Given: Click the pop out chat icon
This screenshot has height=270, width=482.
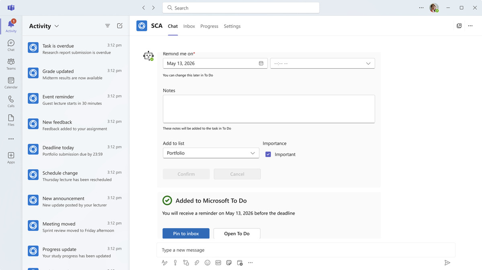Looking at the screenshot, I should point(459,26).
